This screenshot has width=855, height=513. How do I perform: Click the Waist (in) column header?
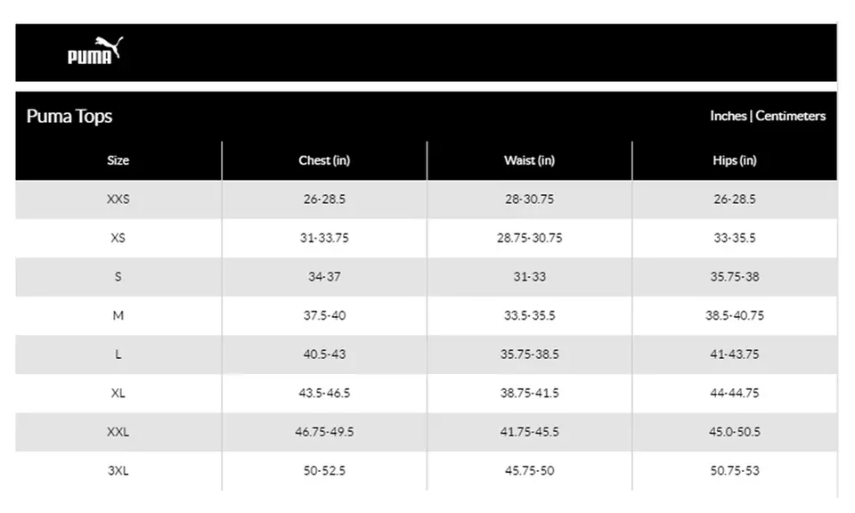[529, 160]
